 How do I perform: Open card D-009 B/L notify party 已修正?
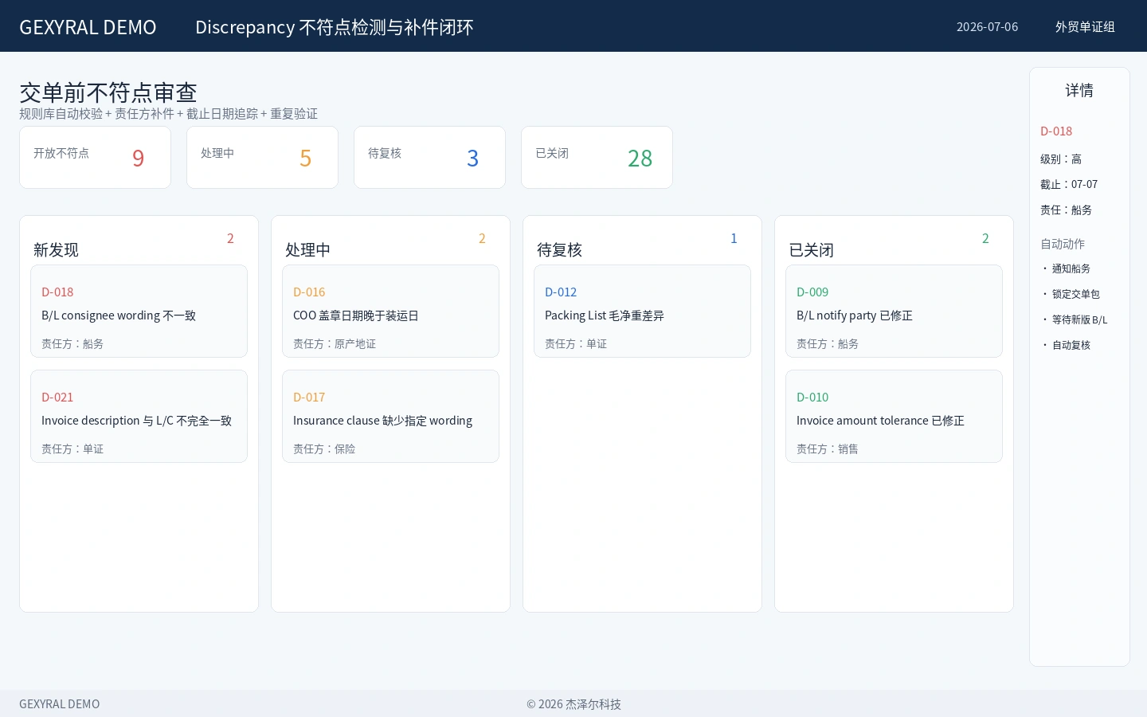(894, 311)
